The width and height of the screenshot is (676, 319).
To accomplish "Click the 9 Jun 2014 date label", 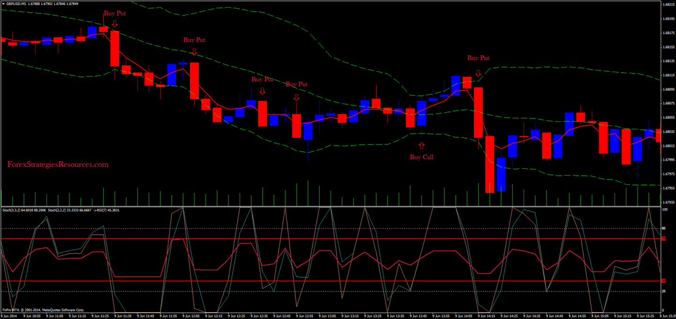I will (8, 316).
